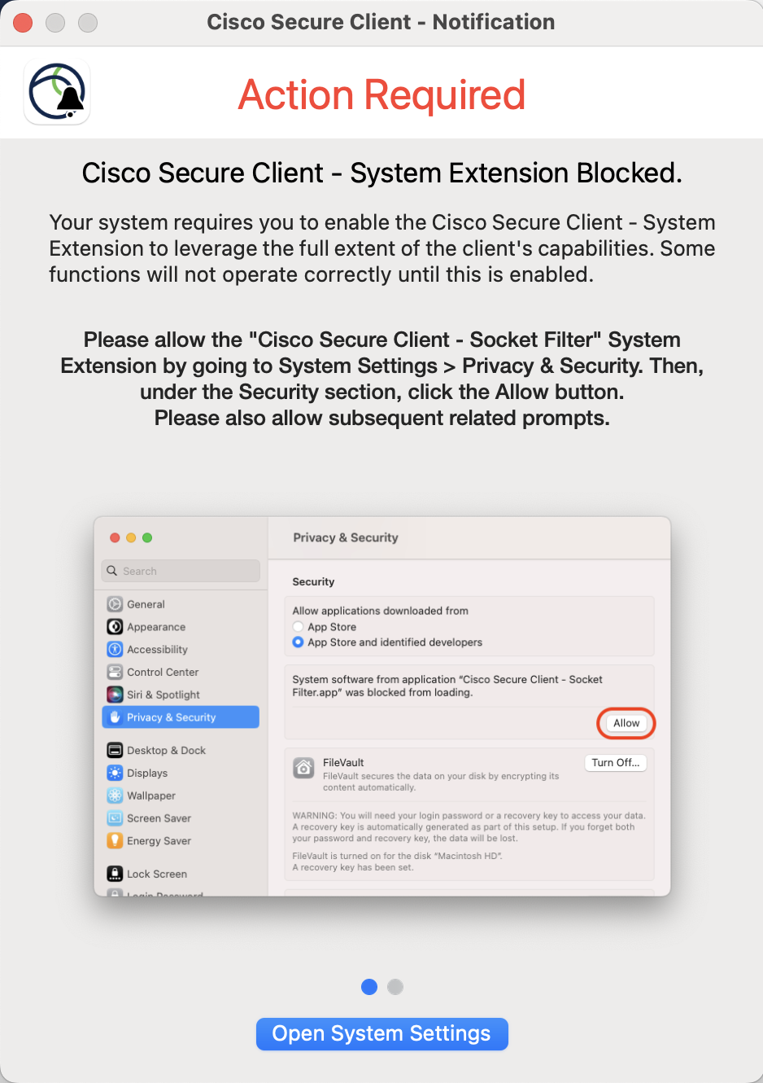Select the Energy Saver icon

click(x=114, y=840)
